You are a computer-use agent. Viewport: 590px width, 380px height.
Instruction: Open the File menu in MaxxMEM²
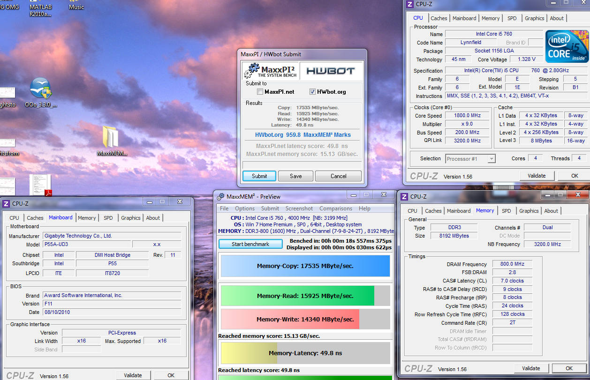[224, 209]
